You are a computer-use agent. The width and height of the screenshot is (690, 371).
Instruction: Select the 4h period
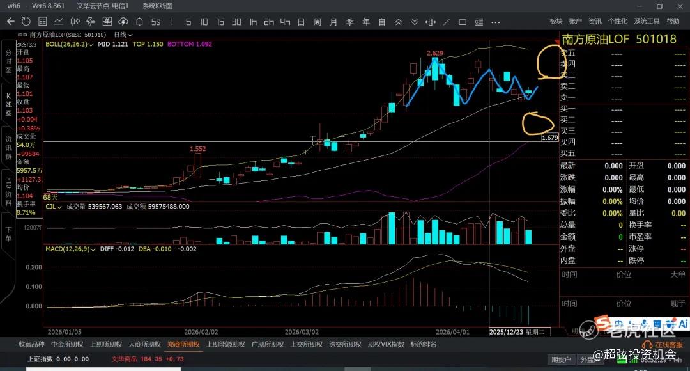285,22
